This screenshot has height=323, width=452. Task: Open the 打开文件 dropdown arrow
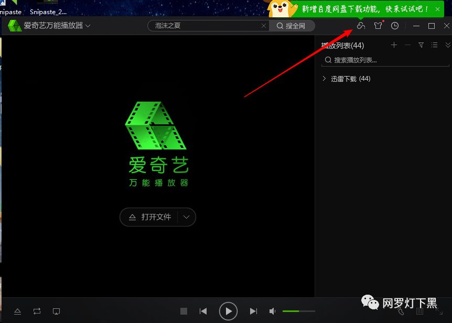pyautogui.click(x=186, y=217)
